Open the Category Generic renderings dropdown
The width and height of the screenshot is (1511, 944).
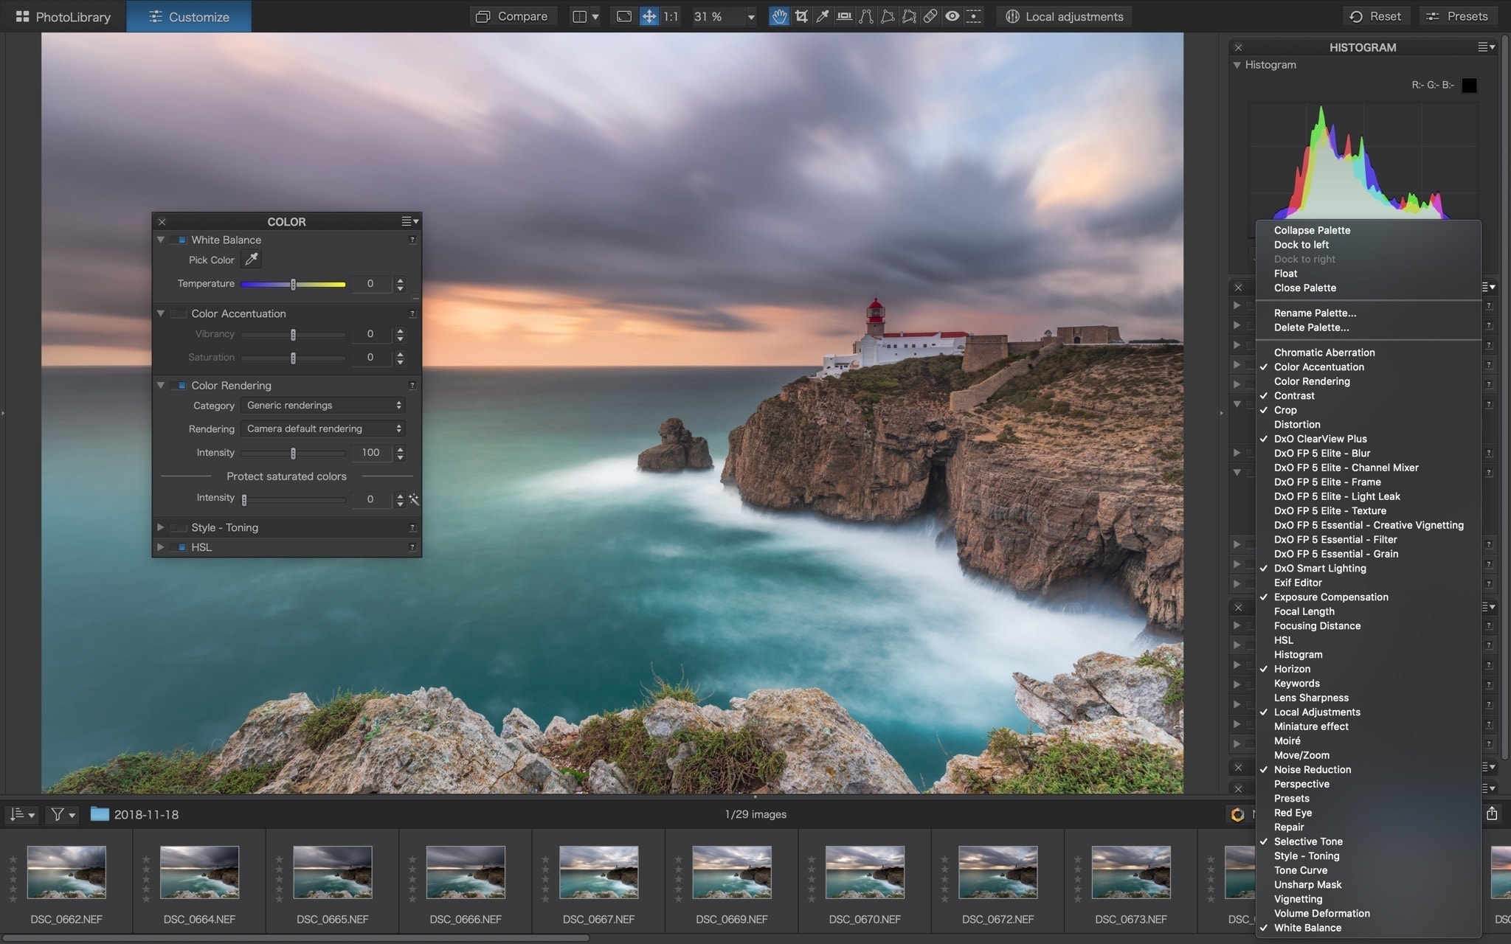point(323,406)
